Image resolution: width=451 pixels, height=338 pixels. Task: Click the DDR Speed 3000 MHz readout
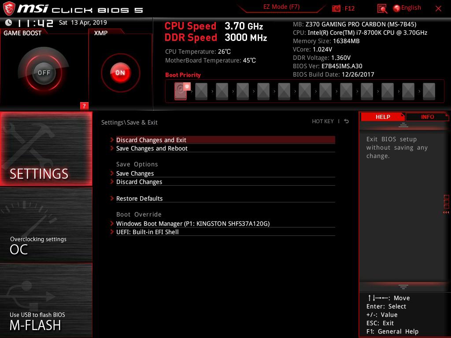216,37
